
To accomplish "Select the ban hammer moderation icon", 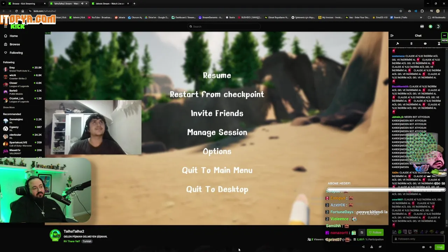I will coord(398,44).
